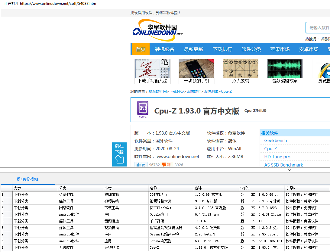This screenshot has height=252, width=330.
Task: Open the 一块钱的手机 thumbnail
Action: [x=196, y=71]
